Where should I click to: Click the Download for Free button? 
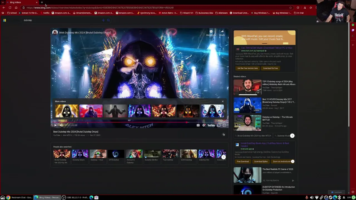pyautogui.click(x=270, y=68)
